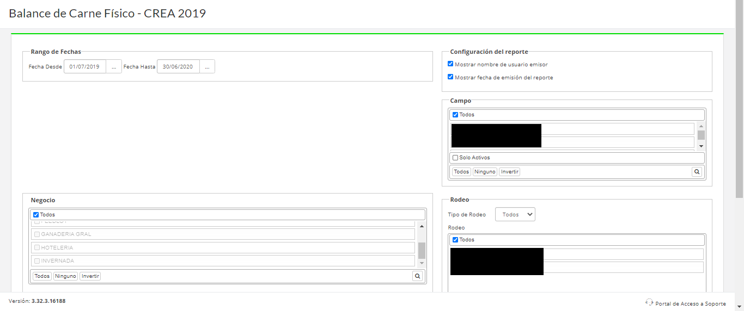Click the Todos button under Negocio list
Image resolution: width=744 pixels, height=311 pixels.
click(42, 276)
